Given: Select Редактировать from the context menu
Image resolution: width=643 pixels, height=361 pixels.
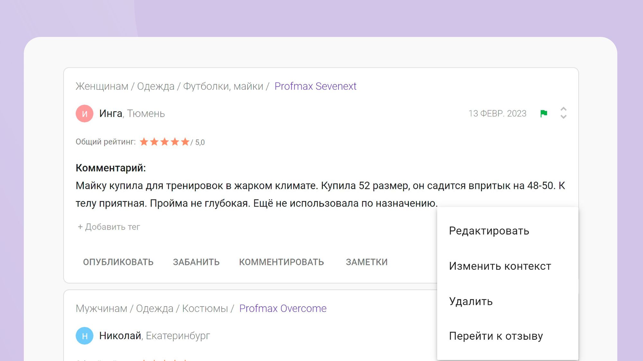Looking at the screenshot, I should point(489,231).
